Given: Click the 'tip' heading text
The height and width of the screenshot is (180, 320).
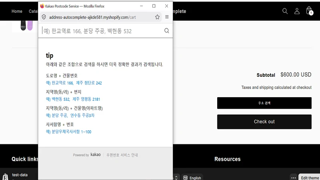Looking at the screenshot, I should (x=50, y=56).
